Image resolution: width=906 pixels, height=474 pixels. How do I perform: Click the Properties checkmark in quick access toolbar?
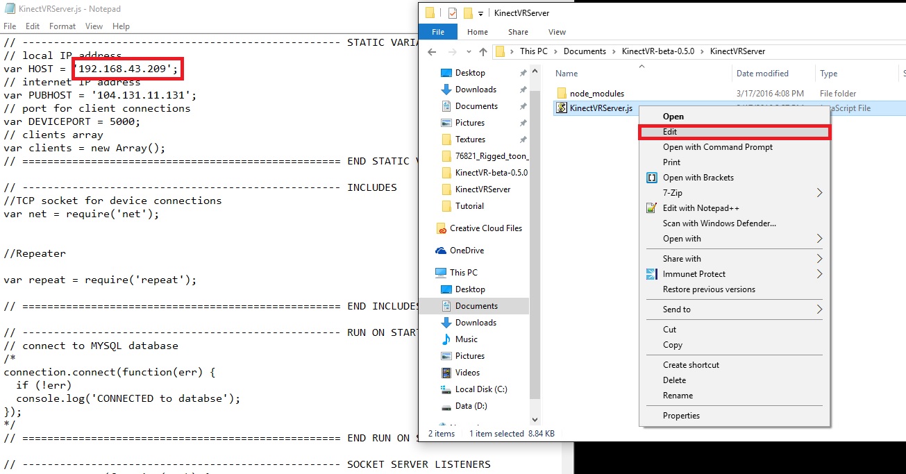tap(452, 13)
